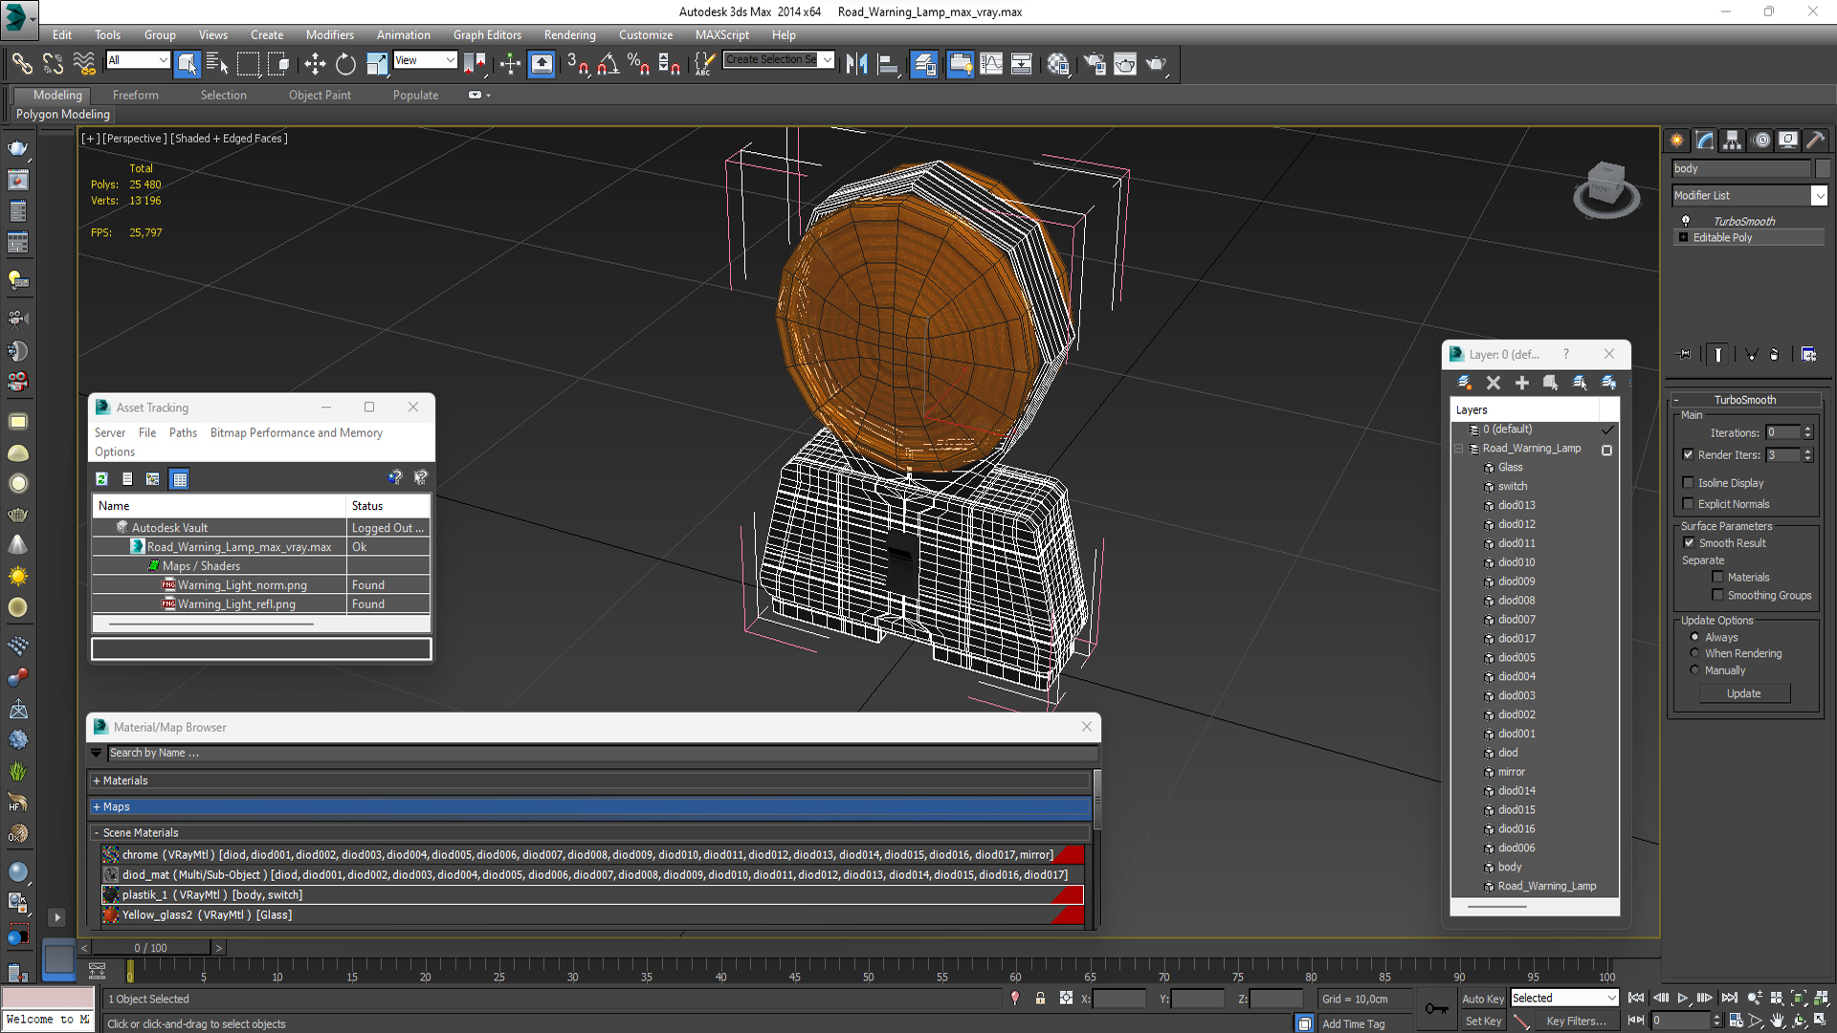Delete layer using X icon in Layers
The height and width of the screenshot is (1033, 1837).
pos(1493,383)
